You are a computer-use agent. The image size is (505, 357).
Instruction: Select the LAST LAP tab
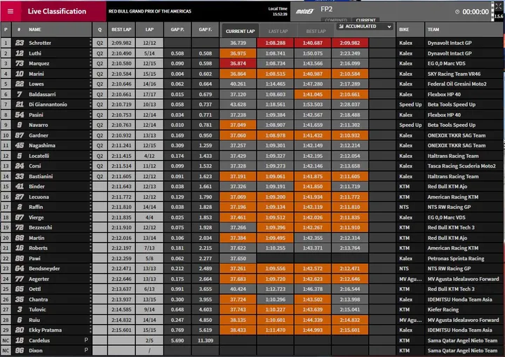278,32
